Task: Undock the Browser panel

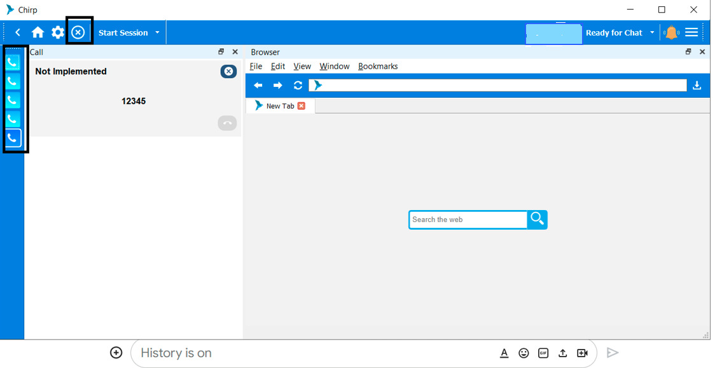Action: pos(688,52)
